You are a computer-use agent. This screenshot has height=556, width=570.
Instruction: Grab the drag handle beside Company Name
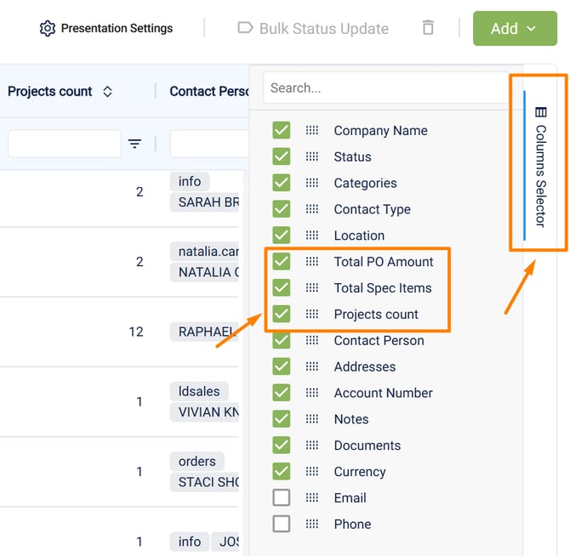click(312, 131)
